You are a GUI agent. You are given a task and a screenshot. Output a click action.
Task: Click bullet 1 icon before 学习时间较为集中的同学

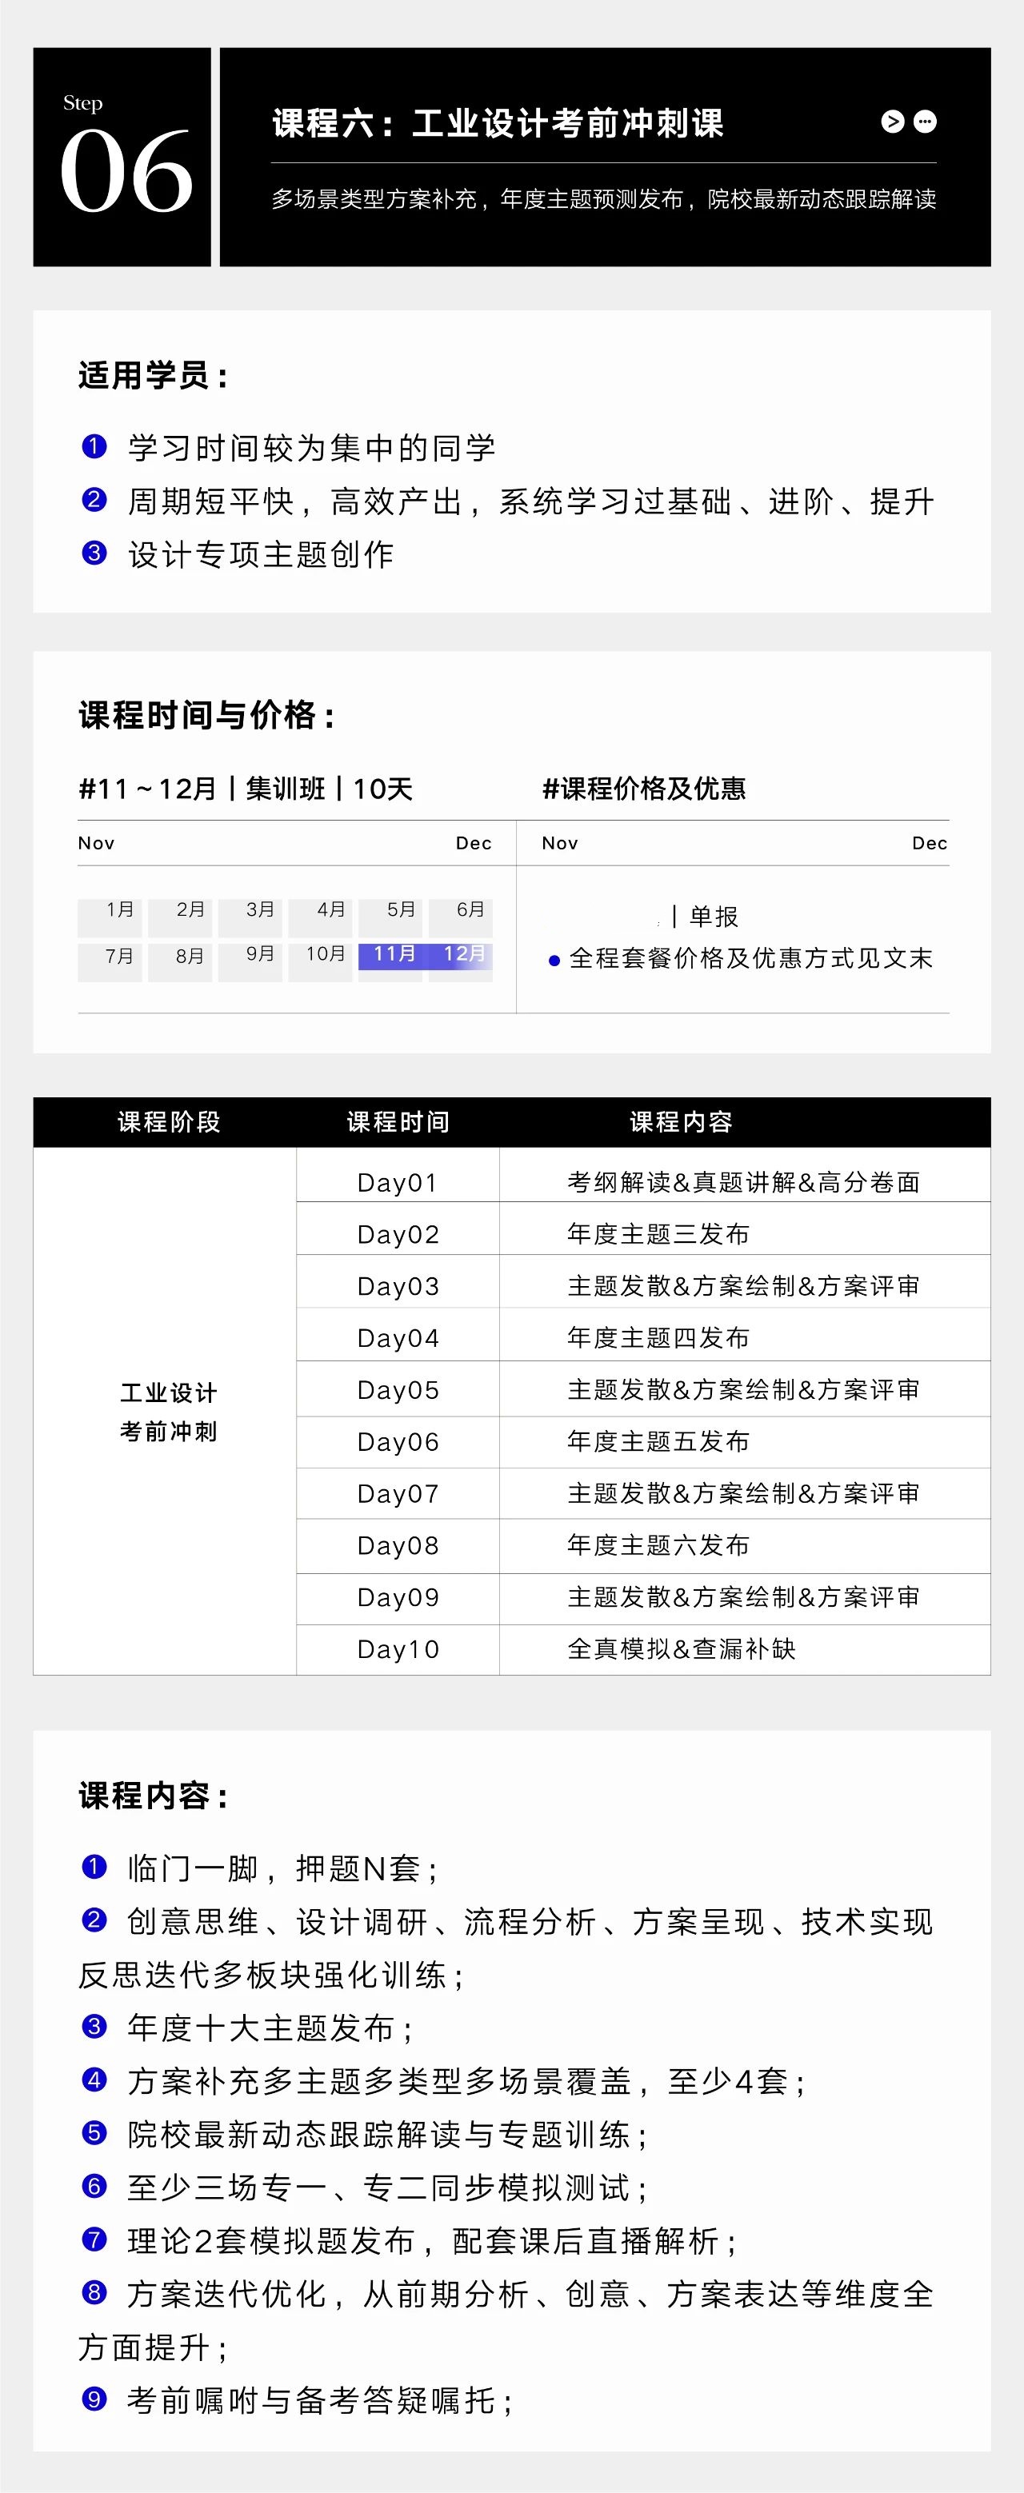pos(94,446)
